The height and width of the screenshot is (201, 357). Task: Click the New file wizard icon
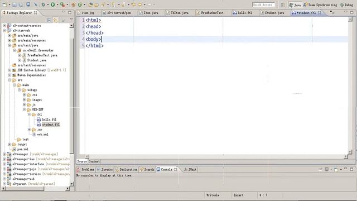[x=4, y=4]
